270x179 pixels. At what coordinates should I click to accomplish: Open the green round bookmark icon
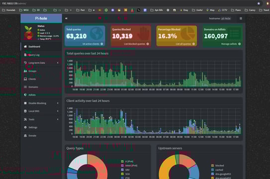pyautogui.click(x=106, y=10)
